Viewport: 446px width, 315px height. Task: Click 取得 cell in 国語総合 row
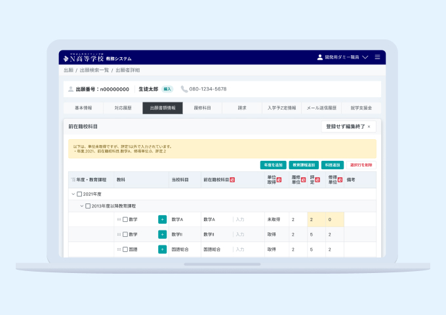click(277, 249)
